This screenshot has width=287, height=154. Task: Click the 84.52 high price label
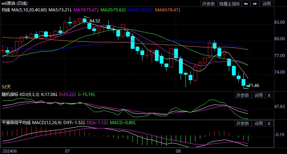coord(95,21)
